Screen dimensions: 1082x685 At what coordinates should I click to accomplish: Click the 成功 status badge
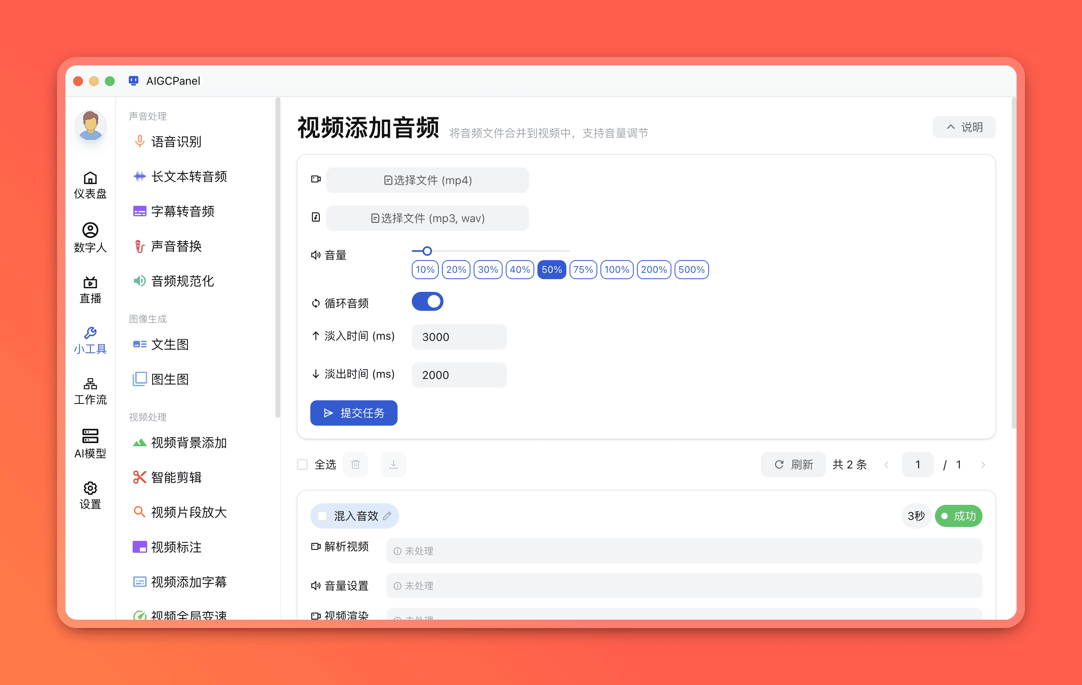(x=958, y=516)
